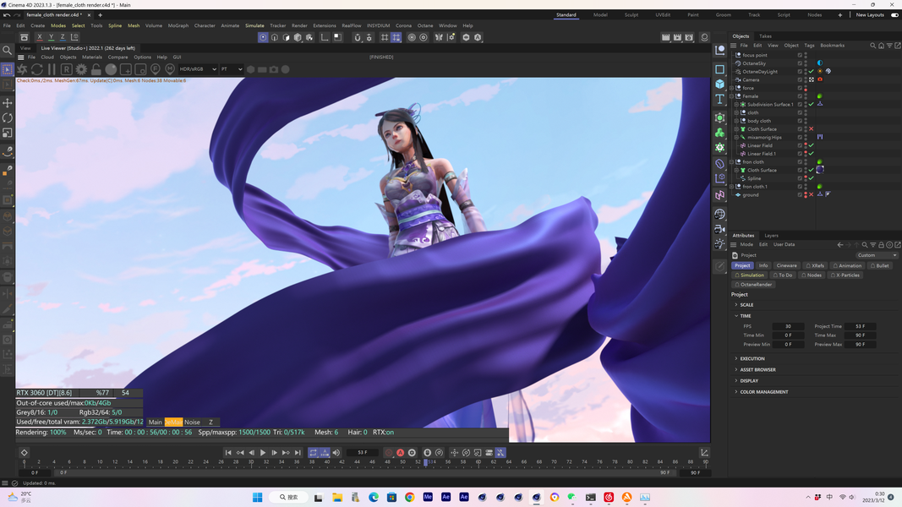Select the OctaneRender project tab button
Screen dimensions: 902x507
[x=753, y=285]
